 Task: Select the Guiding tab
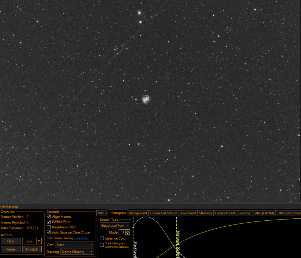click(244, 213)
